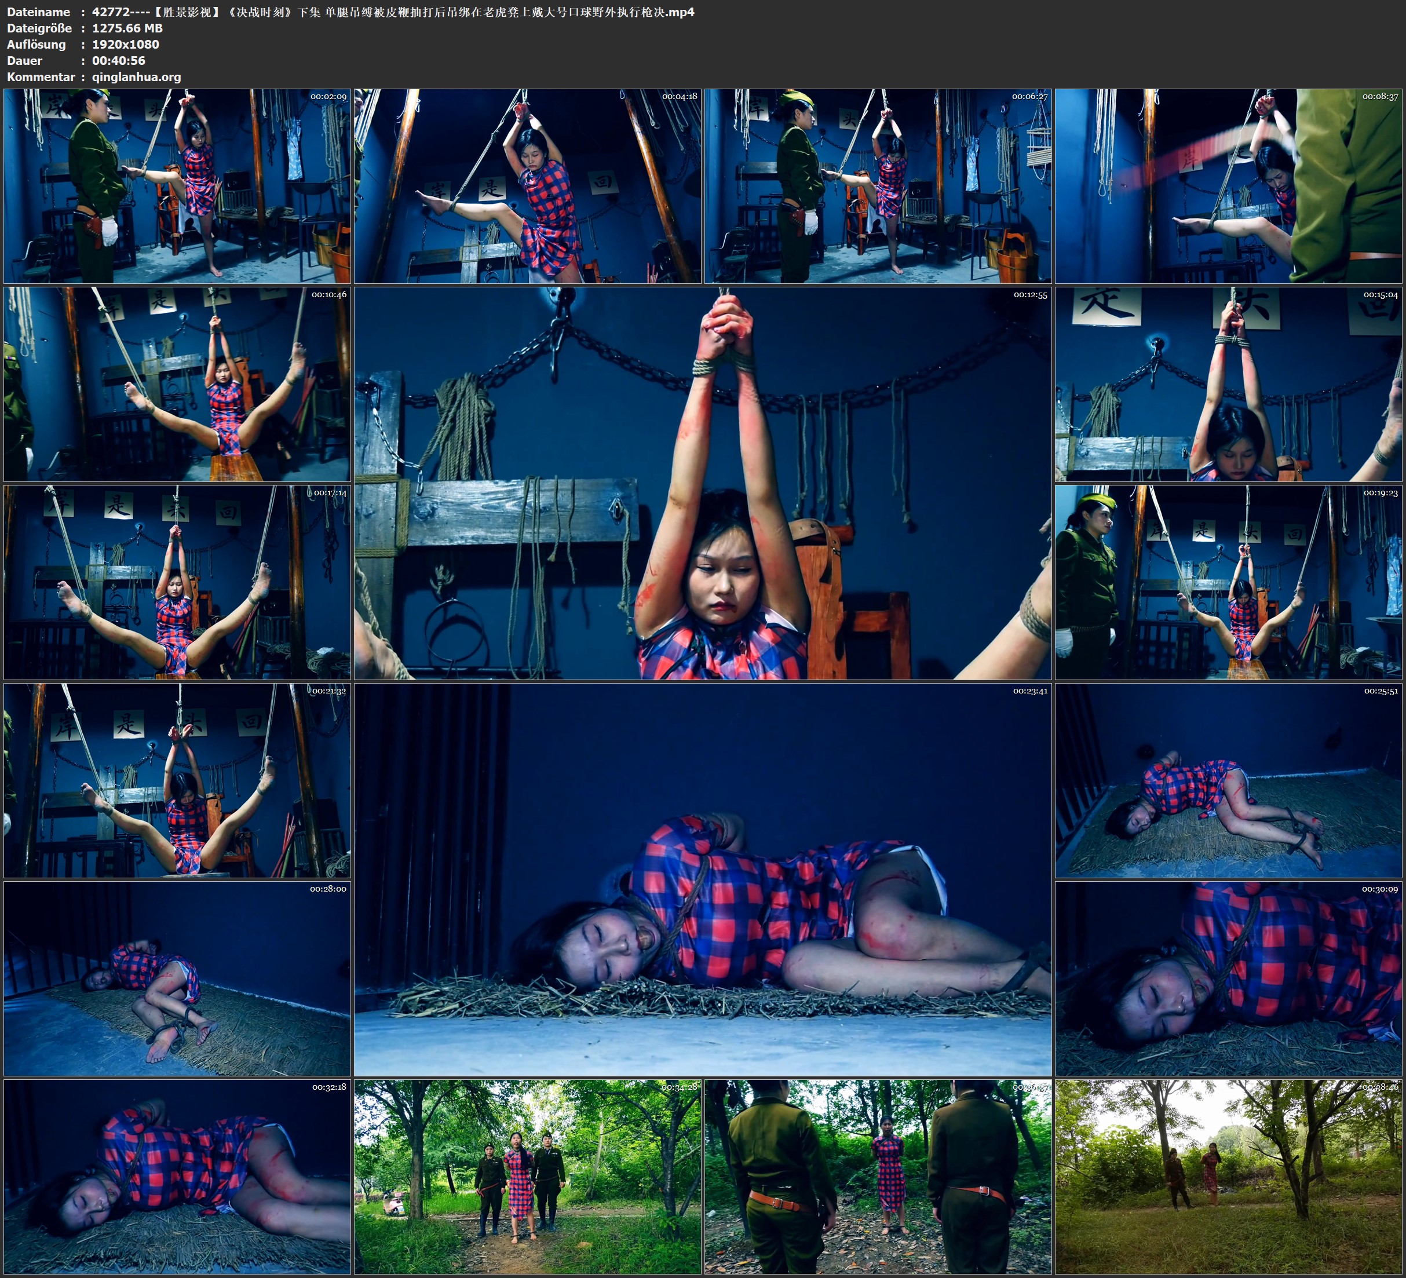
Task: Select the frame marked 00:17:14
Action: [177, 582]
